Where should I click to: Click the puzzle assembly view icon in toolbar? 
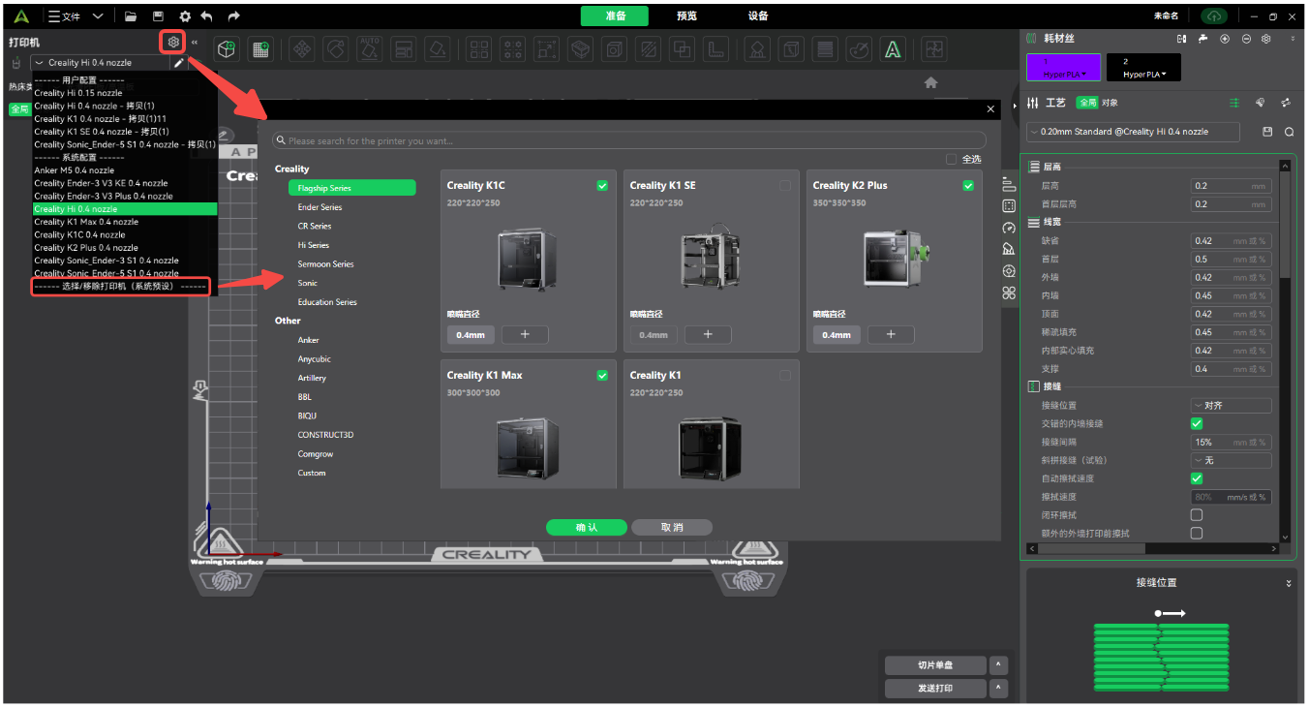point(933,48)
